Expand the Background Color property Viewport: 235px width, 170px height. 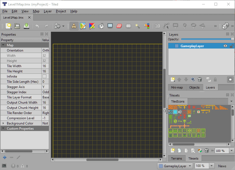(x=3, y=123)
